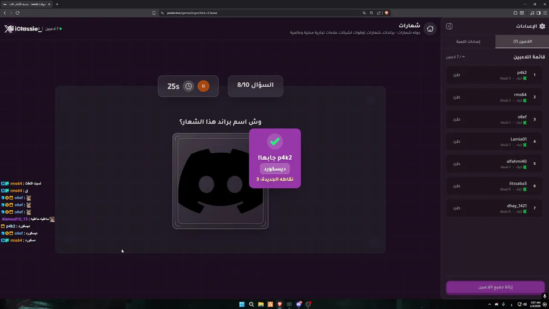Click the browser back arrow
Screen dimensions: 549x309
pos(5,13)
